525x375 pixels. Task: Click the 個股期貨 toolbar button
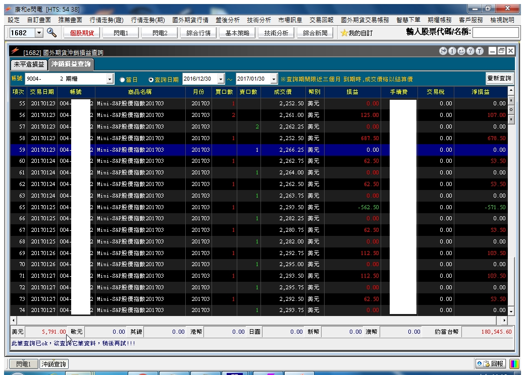(x=82, y=33)
